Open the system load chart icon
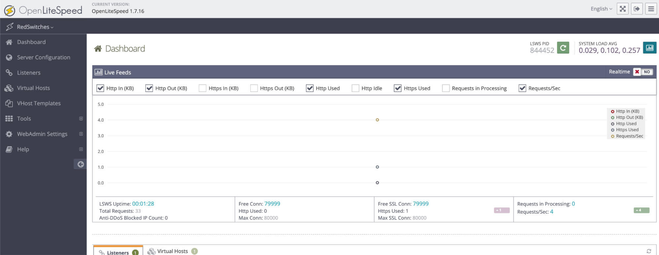 pos(649,48)
